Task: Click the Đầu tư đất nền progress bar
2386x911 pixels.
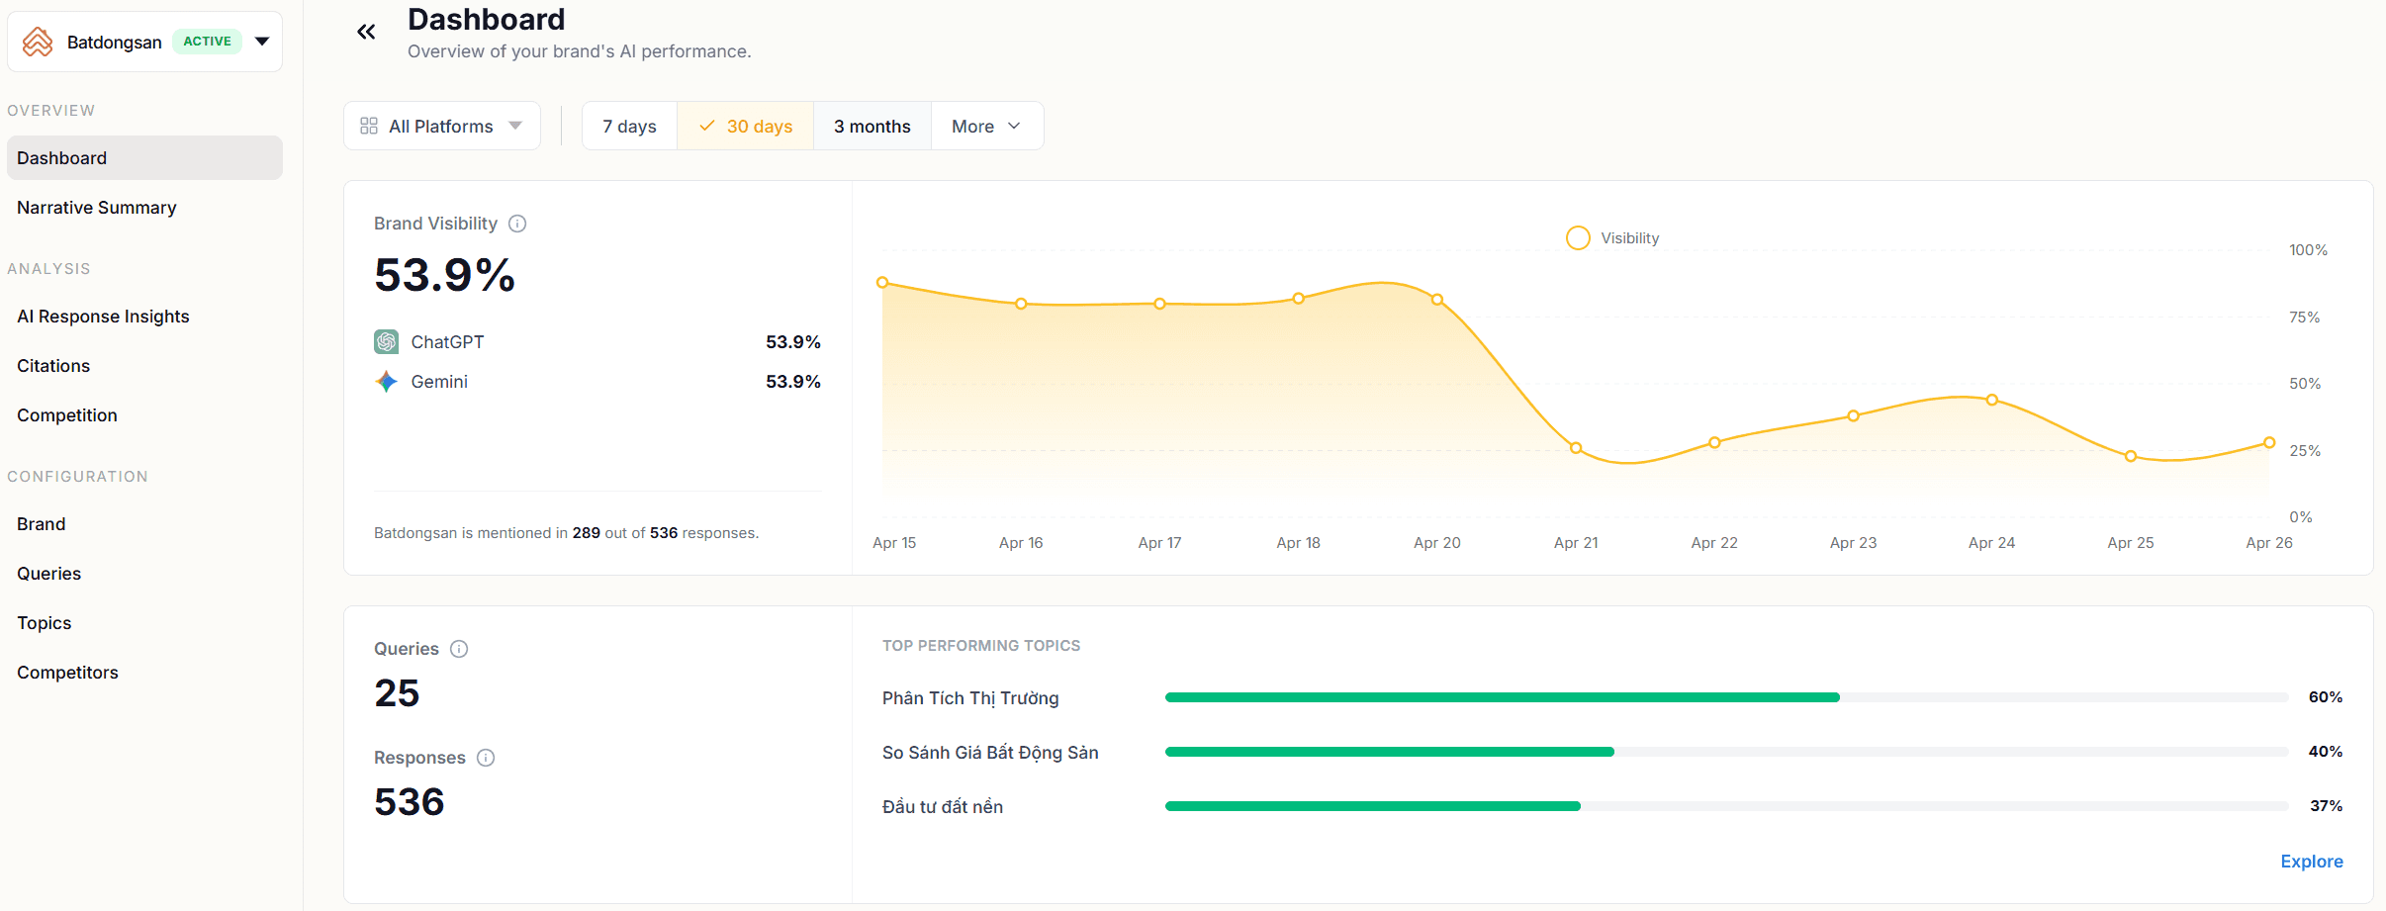Action: point(1726,806)
